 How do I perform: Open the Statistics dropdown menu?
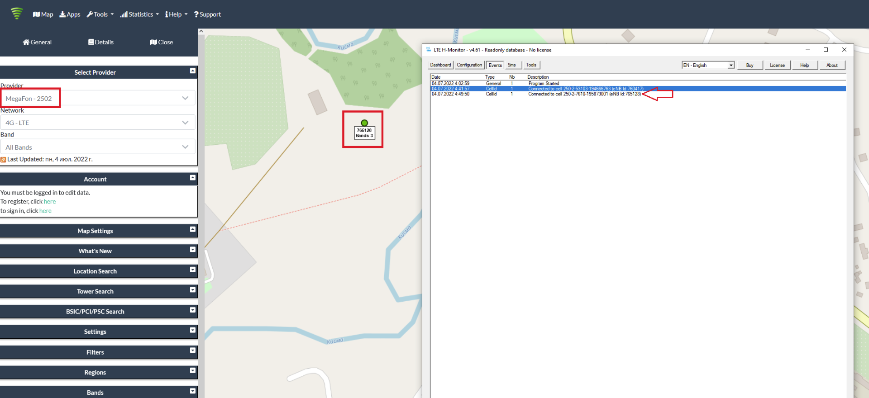tap(139, 14)
